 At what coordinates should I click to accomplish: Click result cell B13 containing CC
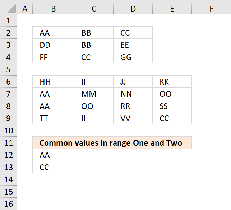[x=53, y=167]
